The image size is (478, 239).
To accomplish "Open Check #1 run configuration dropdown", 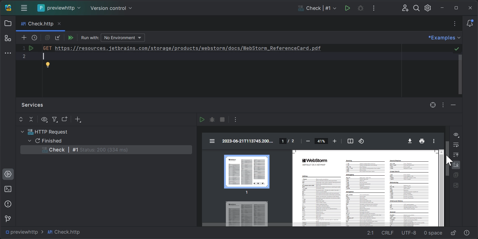I will [317, 8].
